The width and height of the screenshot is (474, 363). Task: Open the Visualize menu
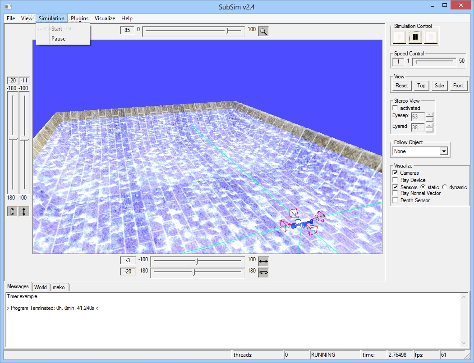105,18
